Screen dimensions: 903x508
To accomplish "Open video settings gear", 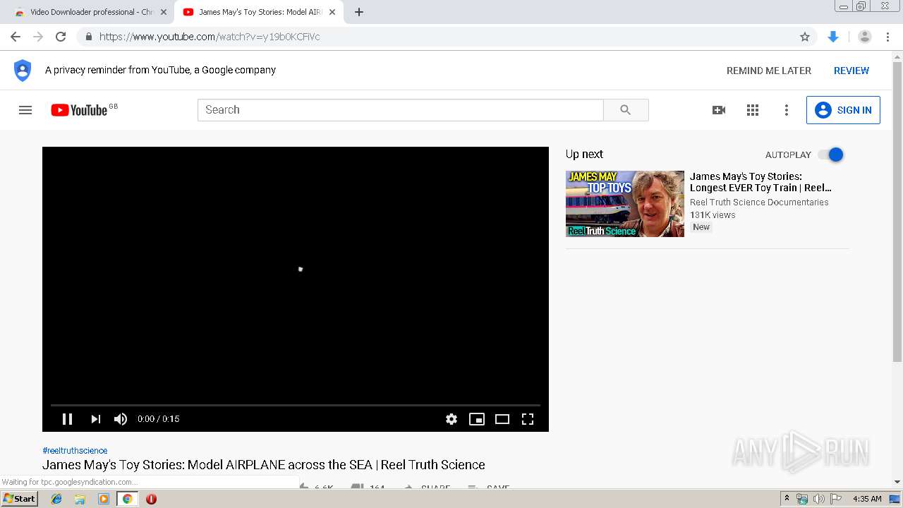I will (x=451, y=419).
